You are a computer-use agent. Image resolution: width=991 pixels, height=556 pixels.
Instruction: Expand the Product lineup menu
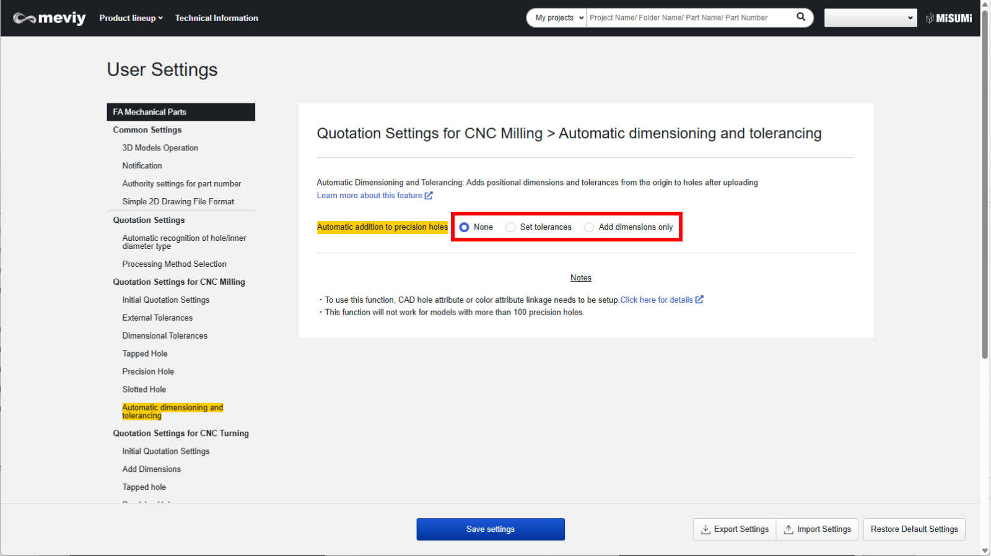coord(131,18)
